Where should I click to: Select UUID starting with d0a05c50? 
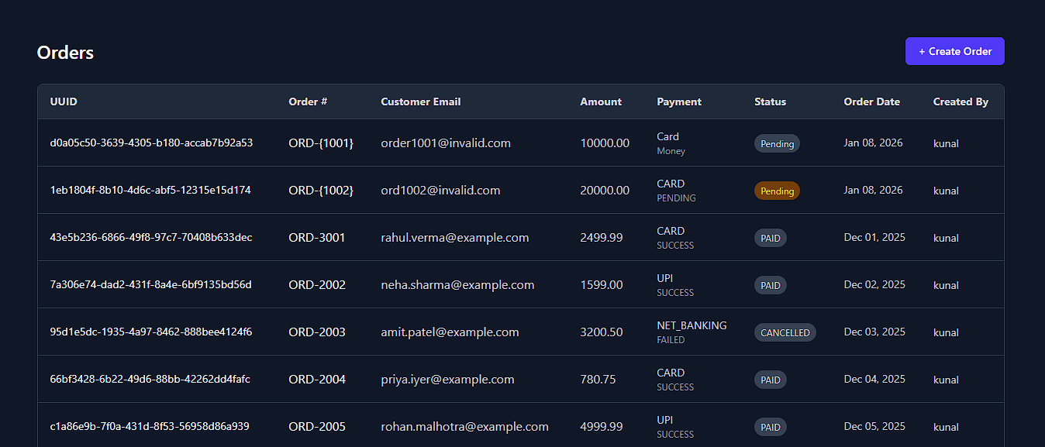coord(151,143)
